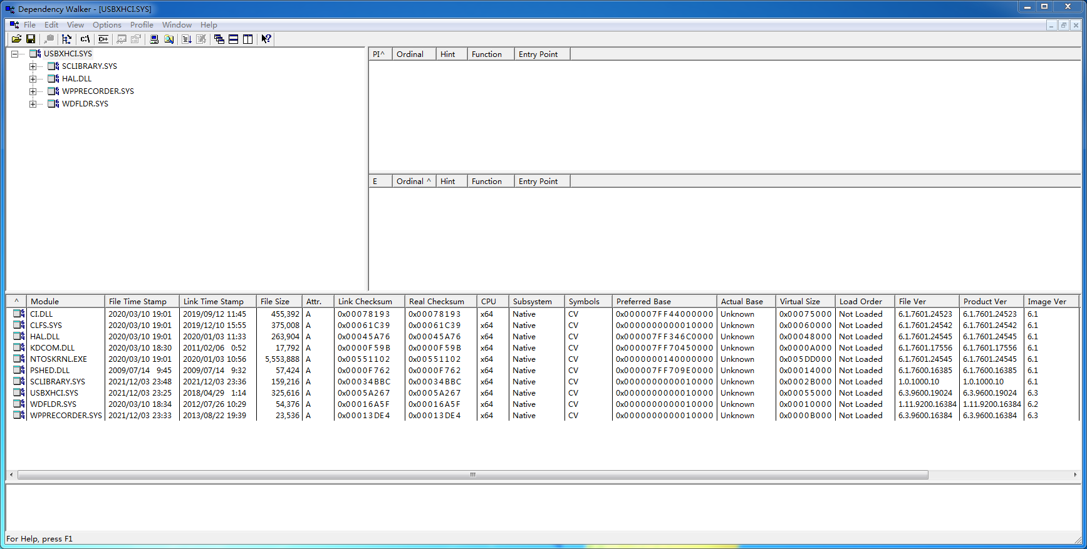
Task: Collapse the USBXHCI.SYS root node
Action: tap(14, 54)
